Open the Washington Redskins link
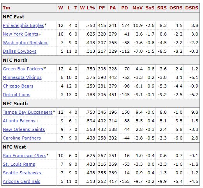 click(x=26, y=43)
